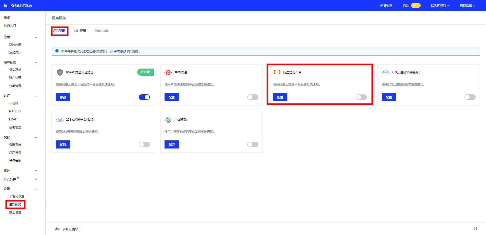Click the 许可证信息 footer button
This screenshot has height=235, width=486.
(x=70, y=229)
